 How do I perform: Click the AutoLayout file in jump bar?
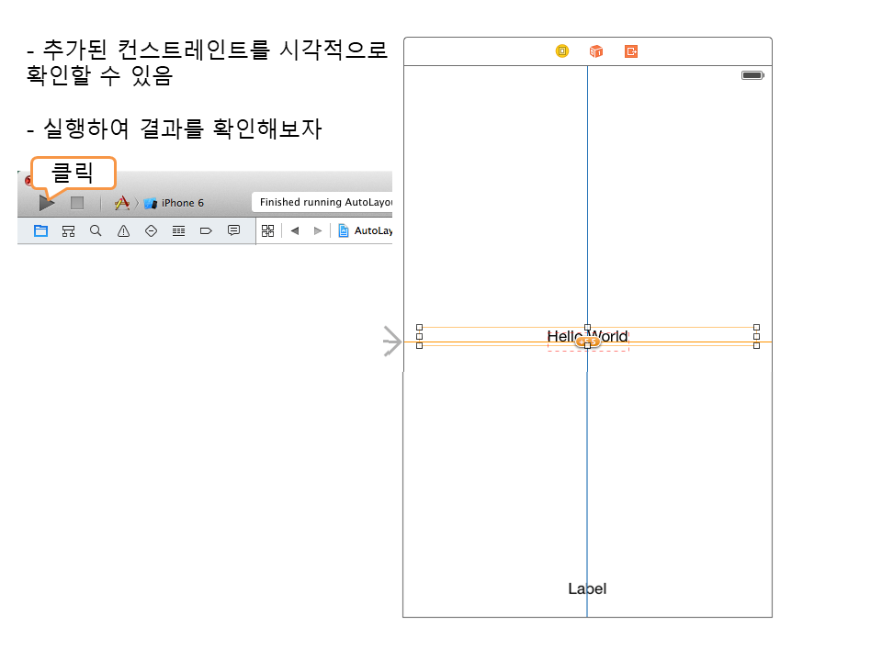pyautogui.click(x=367, y=230)
